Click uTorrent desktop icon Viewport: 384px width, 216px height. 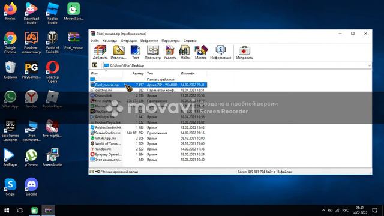(31, 158)
